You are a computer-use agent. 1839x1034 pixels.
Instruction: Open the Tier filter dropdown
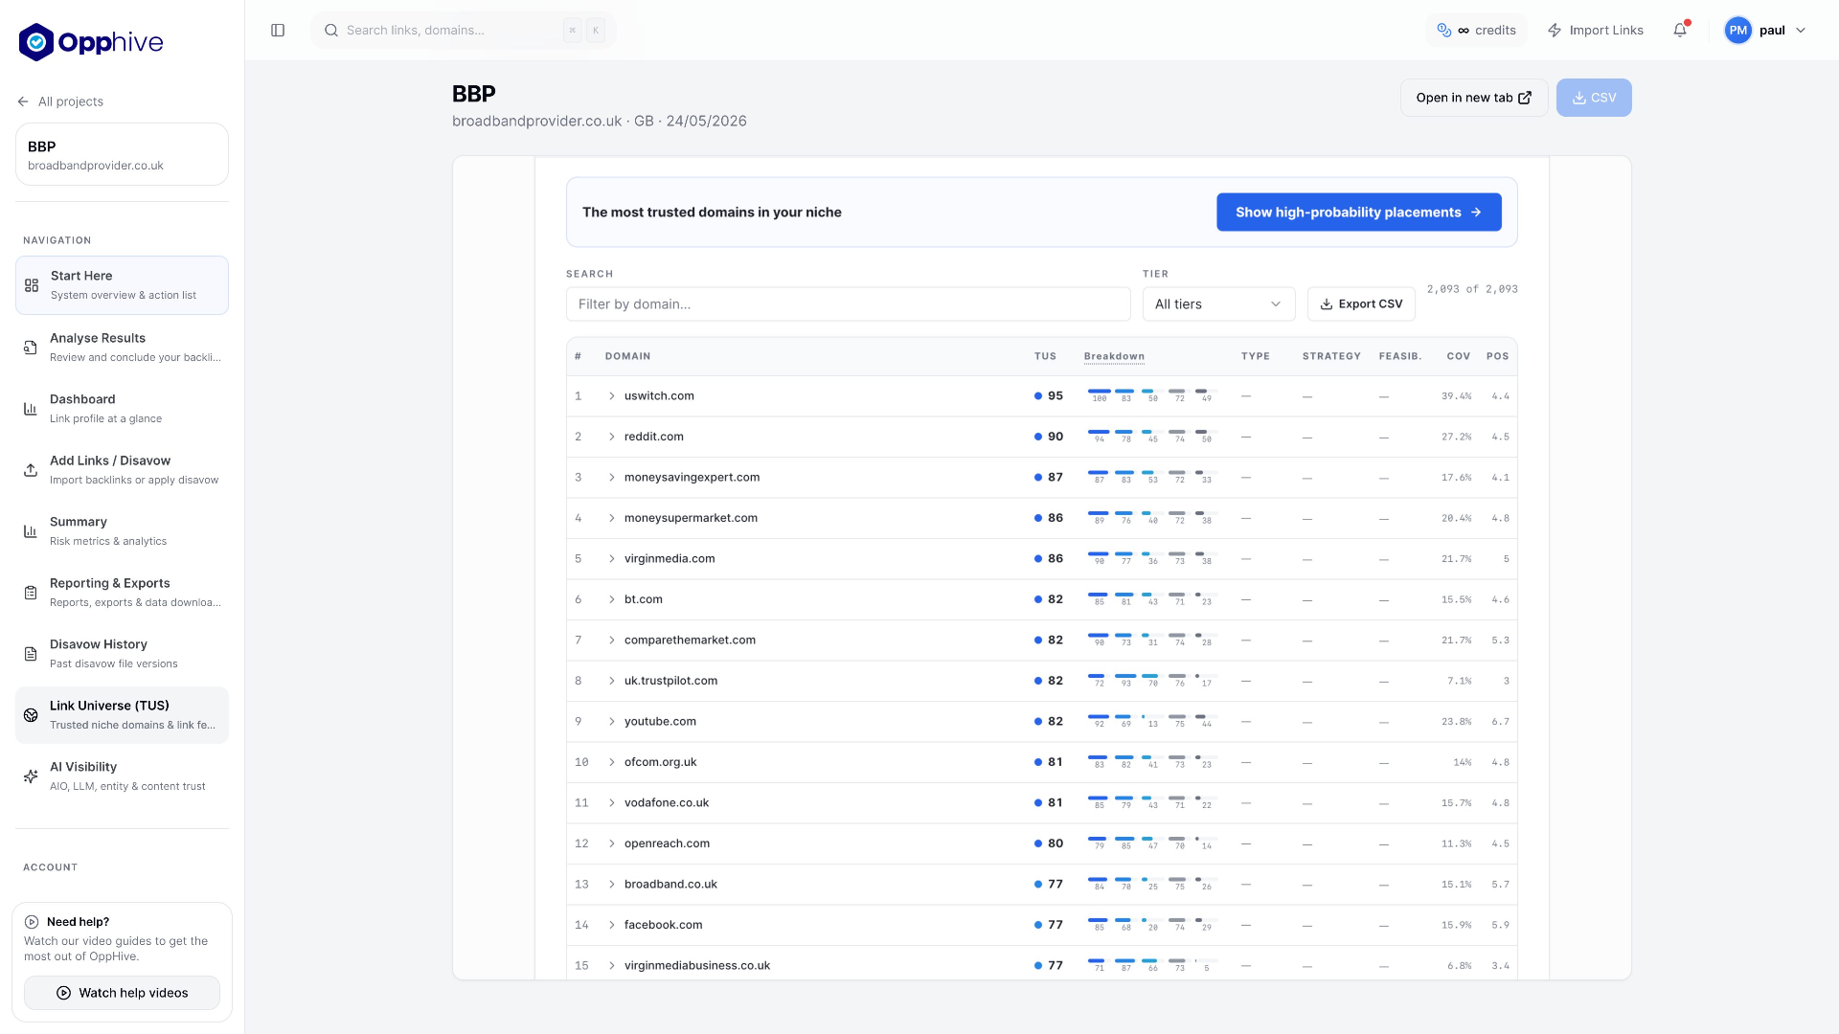(1218, 304)
